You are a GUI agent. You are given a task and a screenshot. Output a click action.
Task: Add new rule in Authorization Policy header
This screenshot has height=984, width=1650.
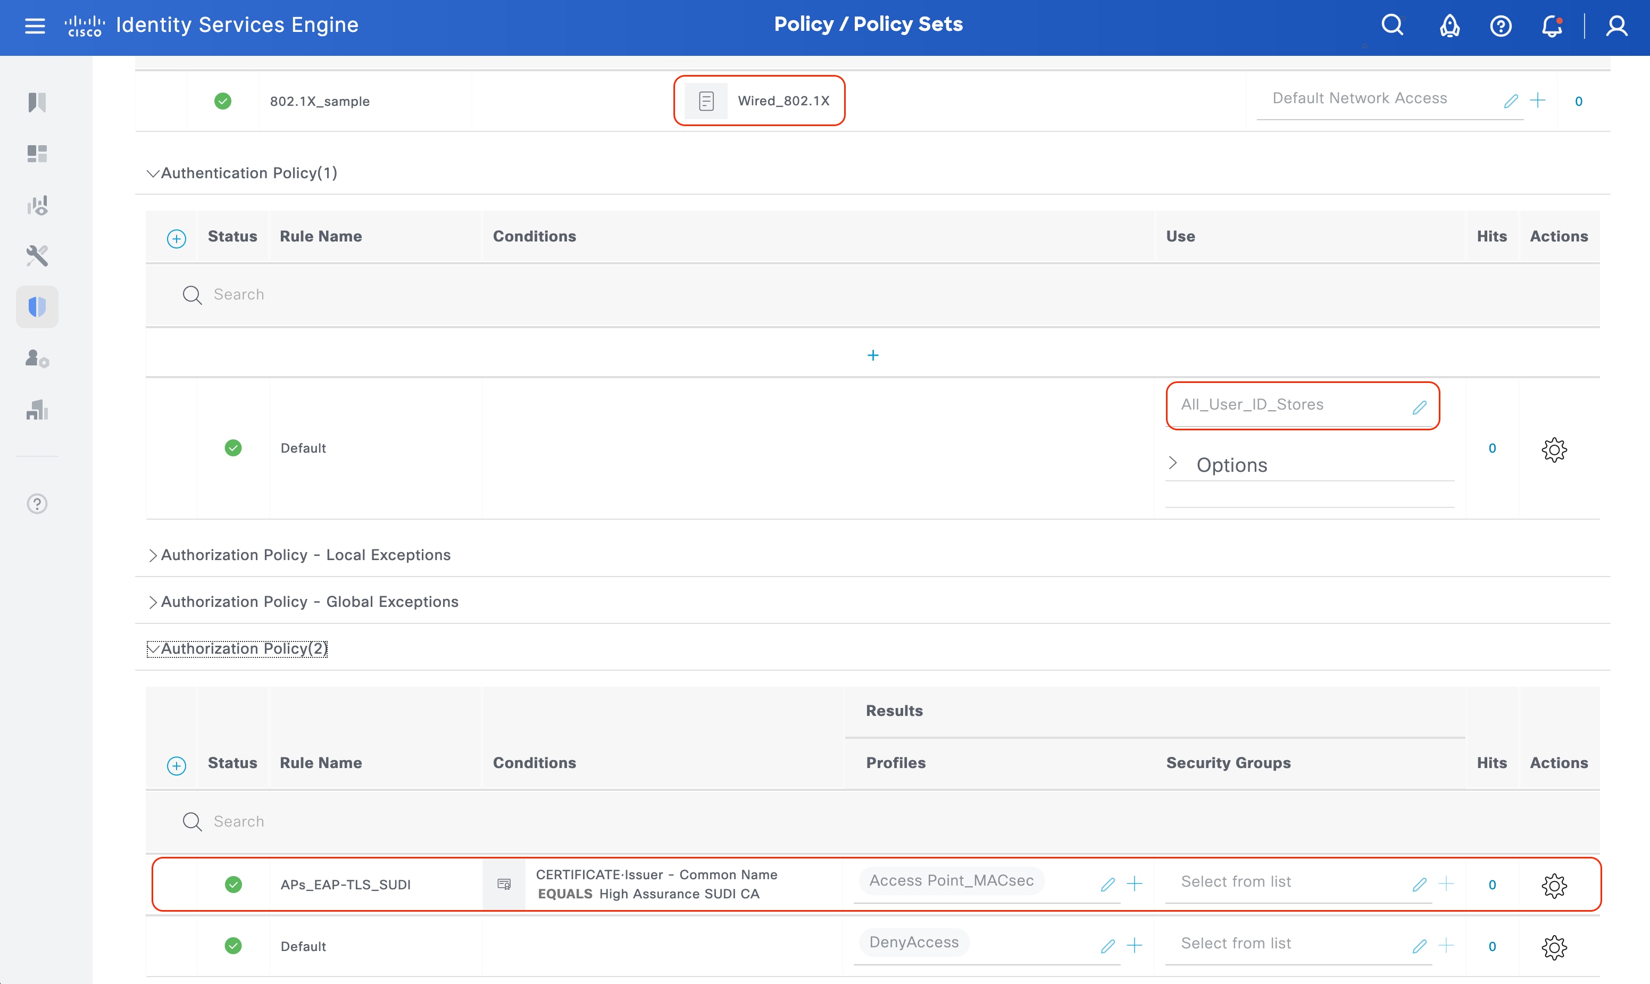point(177,766)
